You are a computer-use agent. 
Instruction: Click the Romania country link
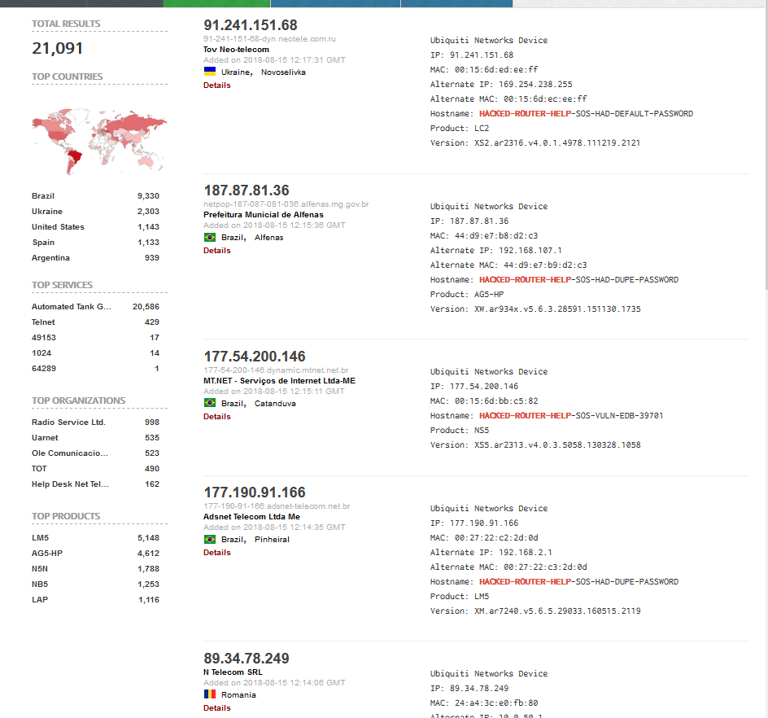[238, 694]
